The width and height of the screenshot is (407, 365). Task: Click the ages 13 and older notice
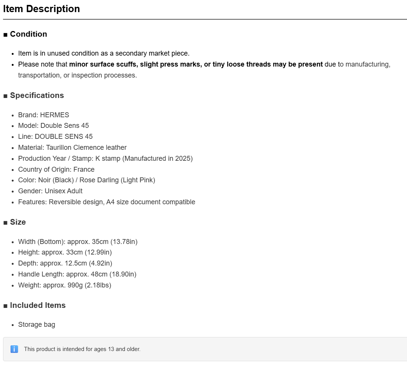click(x=82, y=349)
